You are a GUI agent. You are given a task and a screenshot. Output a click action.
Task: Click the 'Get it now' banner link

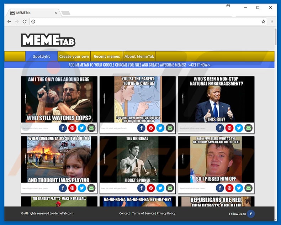[x=199, y=65]
